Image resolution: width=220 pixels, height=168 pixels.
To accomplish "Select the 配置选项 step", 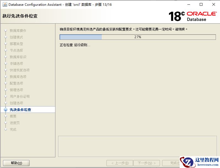I will 16,83.
